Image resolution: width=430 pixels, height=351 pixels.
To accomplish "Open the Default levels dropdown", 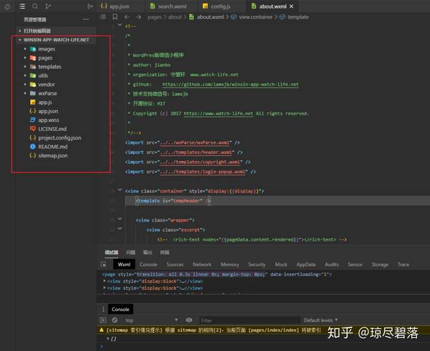I will click(x=321, y=320).
